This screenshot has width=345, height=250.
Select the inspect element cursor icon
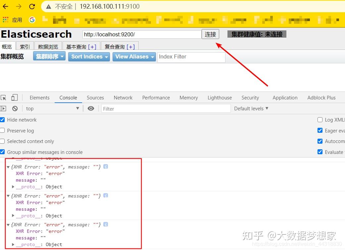(x=4, y=97)
